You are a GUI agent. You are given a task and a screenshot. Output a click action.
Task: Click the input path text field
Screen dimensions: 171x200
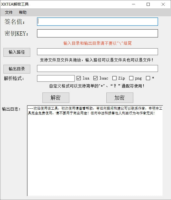pyautogui.click(x=98, y=52)
